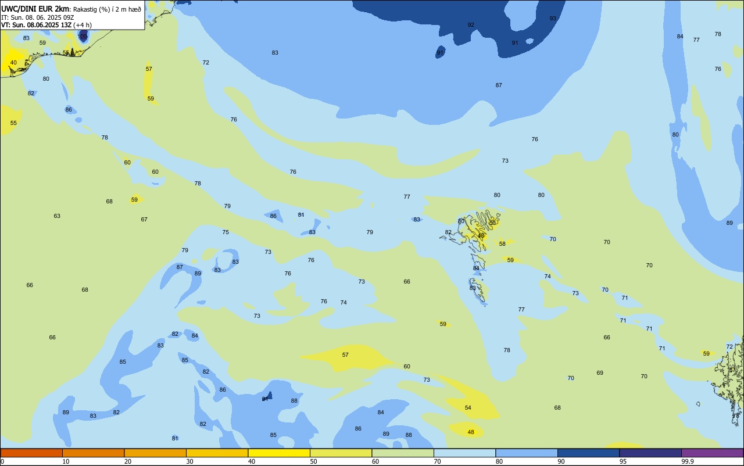Click the 63 humidity value on the map
The image size is (744, 466).
point(57,216)
